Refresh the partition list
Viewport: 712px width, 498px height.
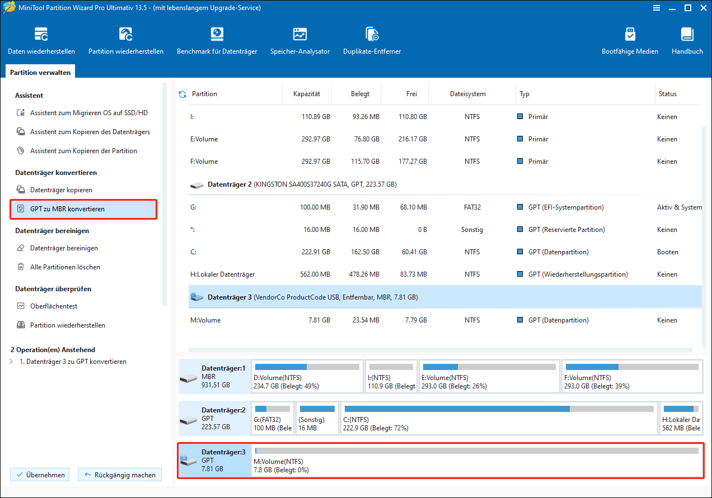click(182, 94)
